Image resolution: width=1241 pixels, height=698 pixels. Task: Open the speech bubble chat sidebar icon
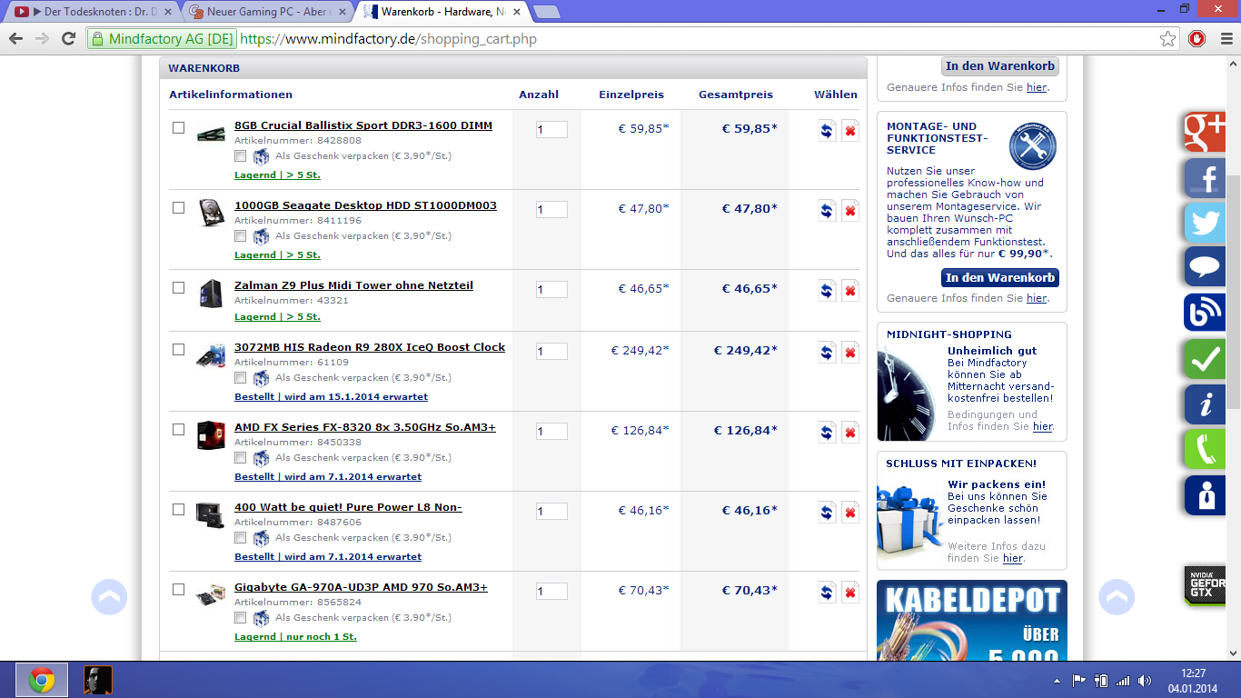1206,268
